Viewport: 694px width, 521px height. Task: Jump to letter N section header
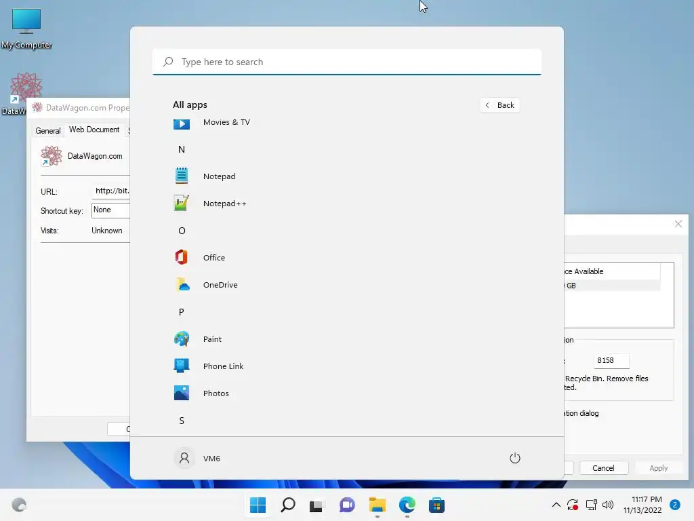(182, 149)
